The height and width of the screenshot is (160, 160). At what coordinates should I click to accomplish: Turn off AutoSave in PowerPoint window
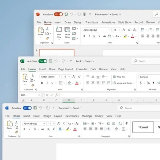coord(58,14)
